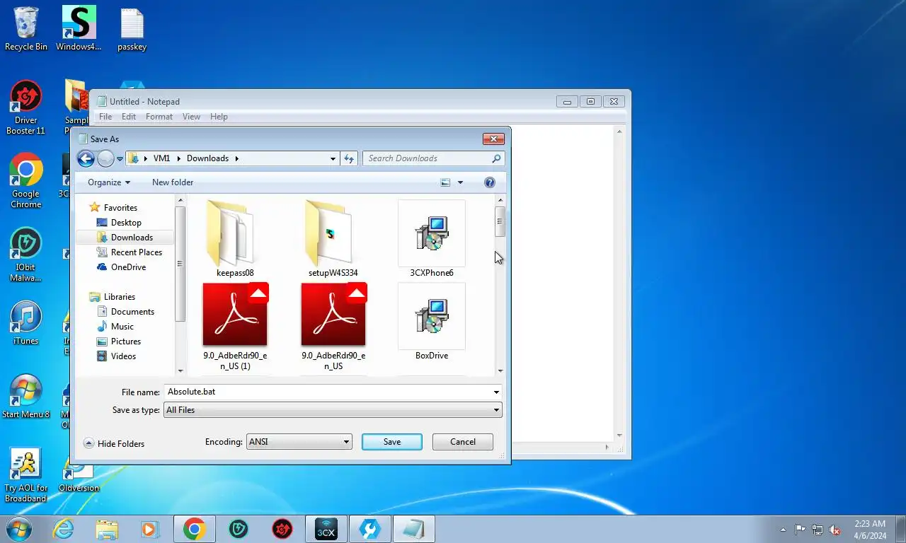
Task: Click the Search Downloads box
Action: (427, 158)
